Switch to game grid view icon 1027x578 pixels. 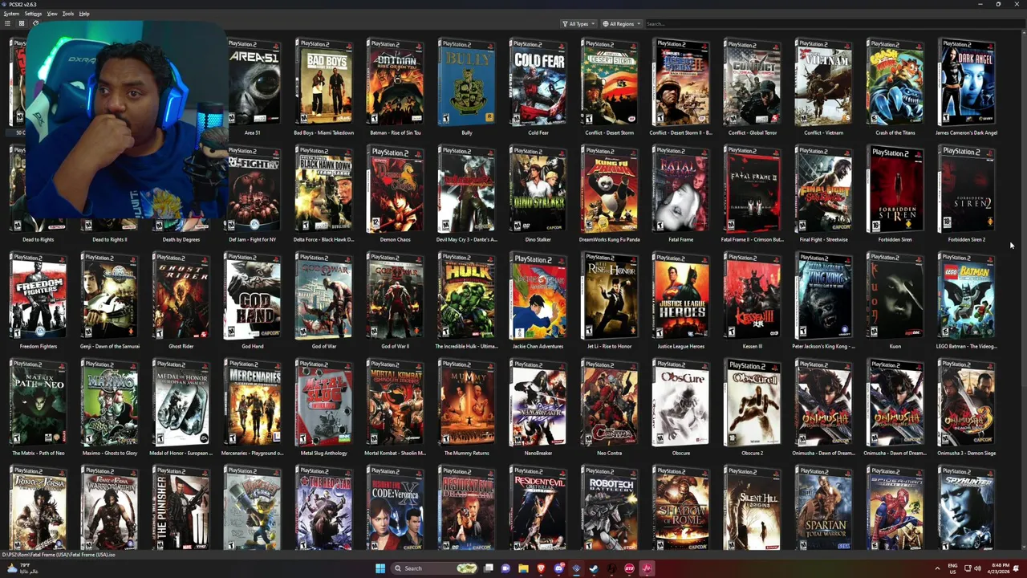pyautogui.click(x=21, y=23)
